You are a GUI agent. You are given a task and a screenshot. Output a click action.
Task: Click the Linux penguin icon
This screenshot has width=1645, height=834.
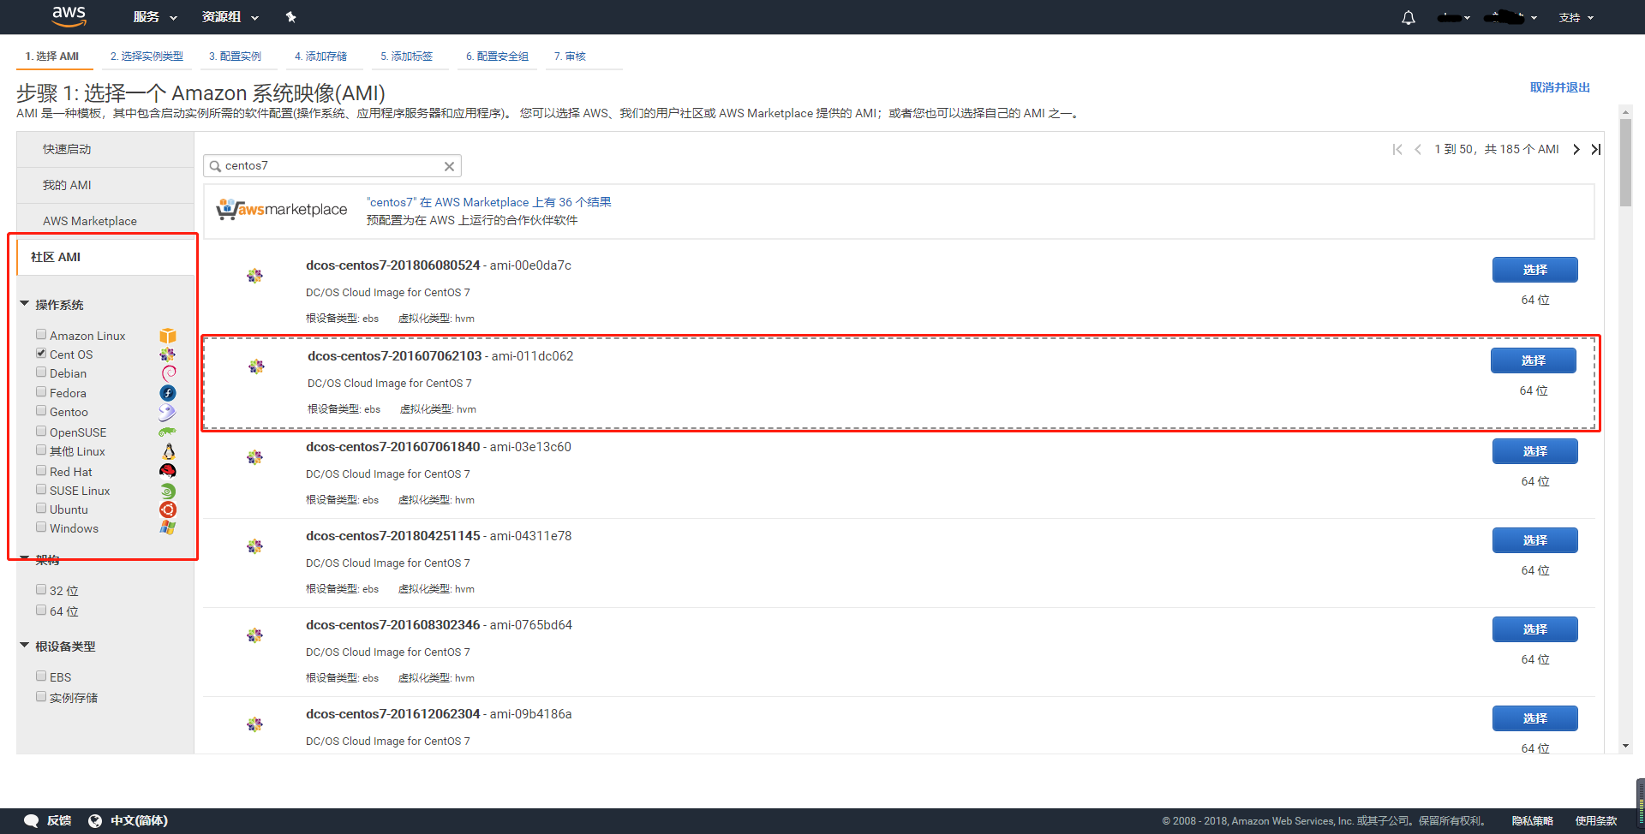[x=168, y=451]
